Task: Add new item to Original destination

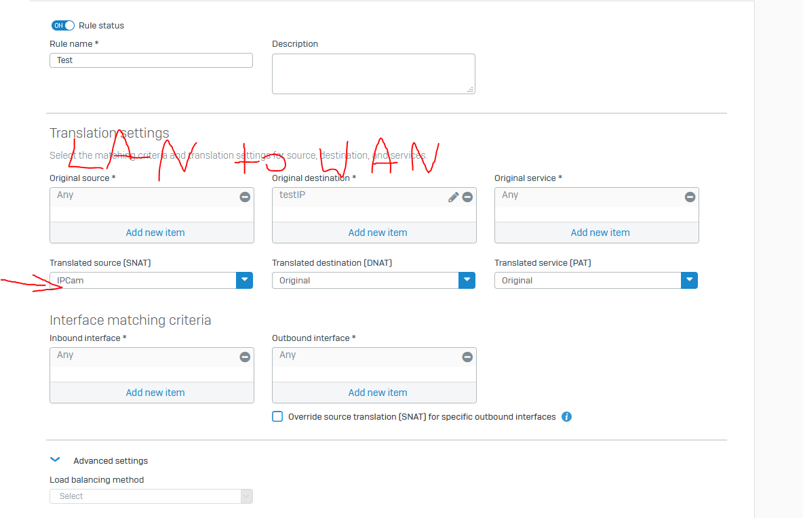Action: coord(378,233)
